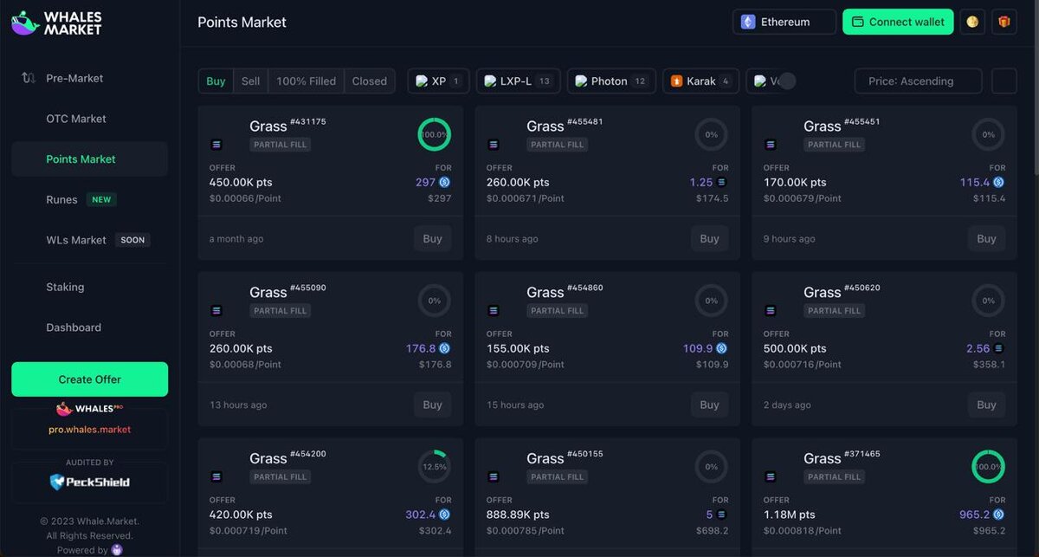Click the 0% fill ring on Grass #455481
The height and width of the screenshot is (557, 1039).
(x=711, y=134)
